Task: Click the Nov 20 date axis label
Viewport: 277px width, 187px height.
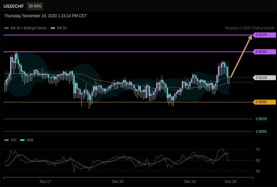Action: (x=230, y=181)
